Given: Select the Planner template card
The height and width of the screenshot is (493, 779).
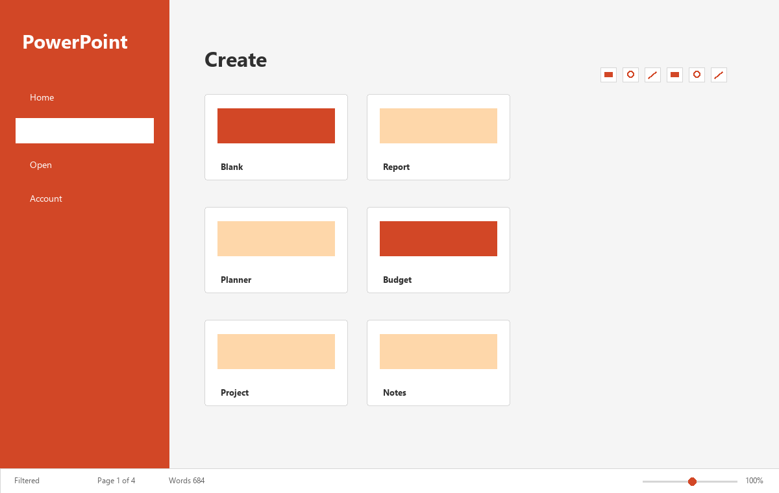Looking at the screenshot, I should pos(276,250).
